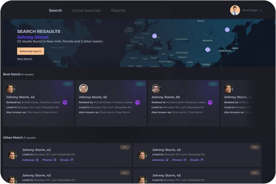
Task: Open Emails in the 87% match card
Action: click(67, 160)
